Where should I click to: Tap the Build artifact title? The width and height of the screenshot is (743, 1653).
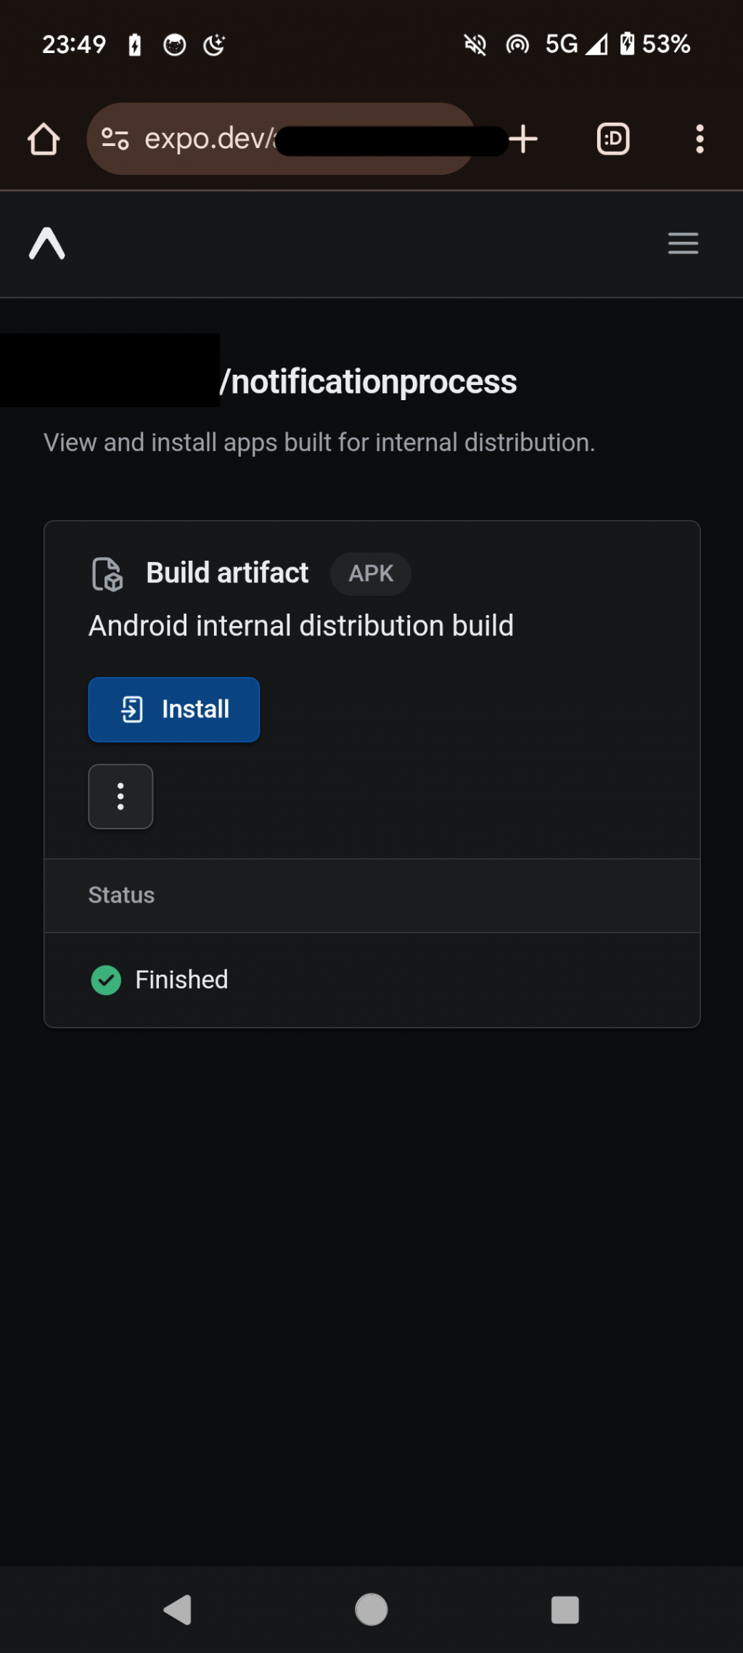(x=227, y=573)
